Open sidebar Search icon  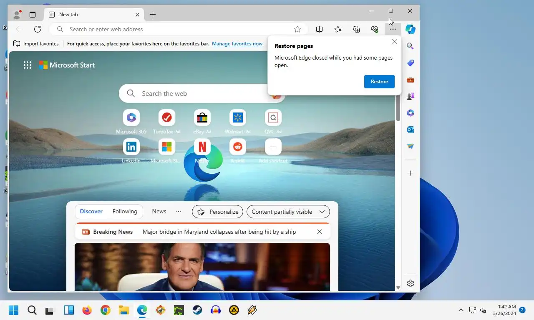(411, 46)
